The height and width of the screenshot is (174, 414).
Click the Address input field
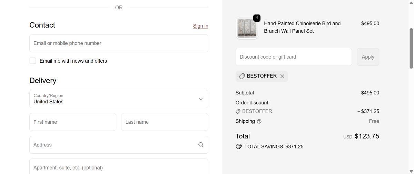click(114, 145)
